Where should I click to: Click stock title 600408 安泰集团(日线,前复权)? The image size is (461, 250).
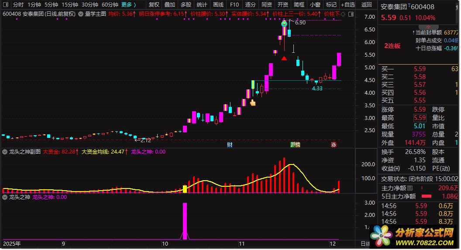tap(39, 14)
